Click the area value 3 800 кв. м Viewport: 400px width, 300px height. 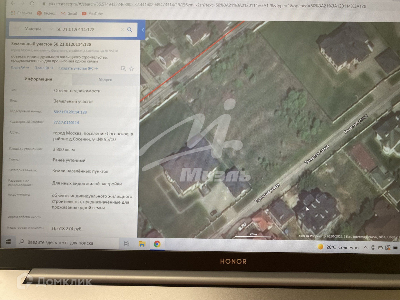pos(64,149)
